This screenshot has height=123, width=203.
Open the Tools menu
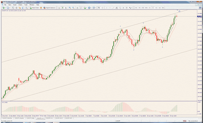pyautogui.click(x=26, y=5)
